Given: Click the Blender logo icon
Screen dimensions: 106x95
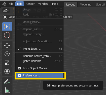Looking at the screenshot, I should tap(4, 4).
